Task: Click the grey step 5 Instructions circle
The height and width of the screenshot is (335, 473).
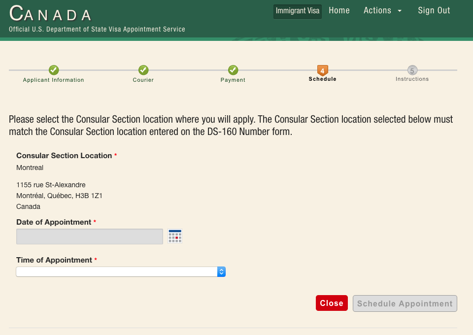Action: pyautogui.click(x=412, y=70)
